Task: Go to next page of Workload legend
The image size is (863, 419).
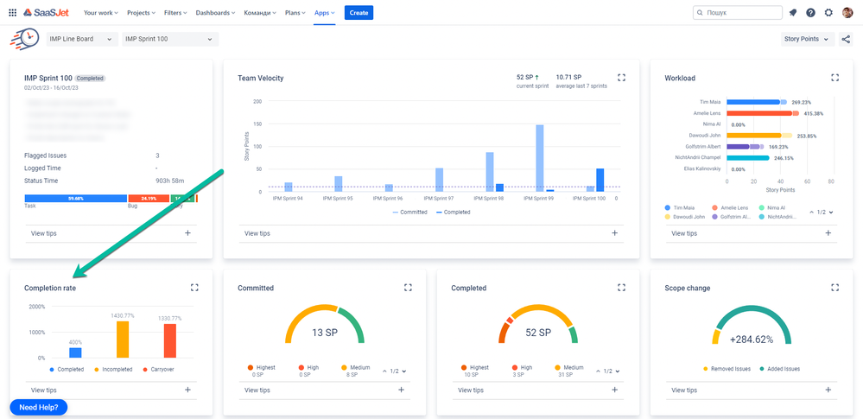Action: (832, 212)
